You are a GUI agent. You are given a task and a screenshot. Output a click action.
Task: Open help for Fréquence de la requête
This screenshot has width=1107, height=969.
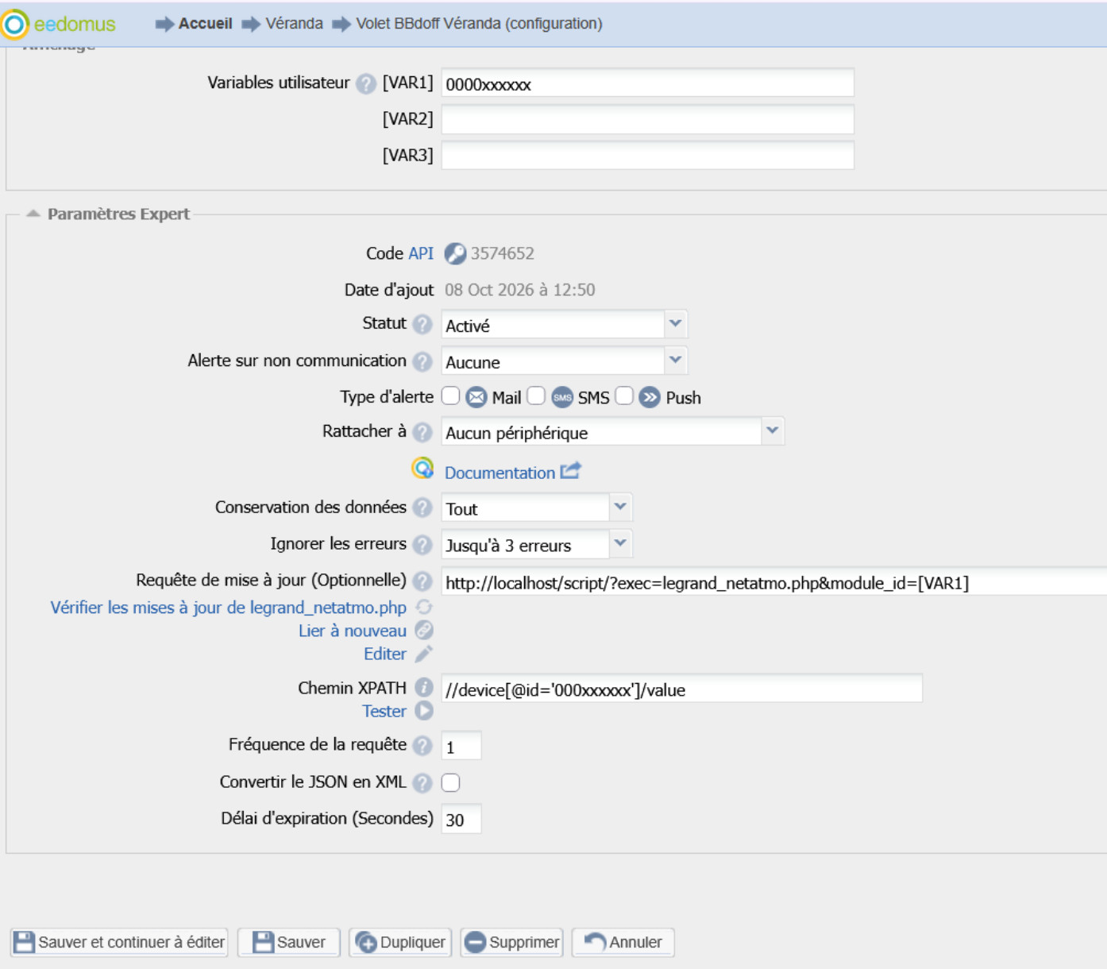[x=422, y=745]
